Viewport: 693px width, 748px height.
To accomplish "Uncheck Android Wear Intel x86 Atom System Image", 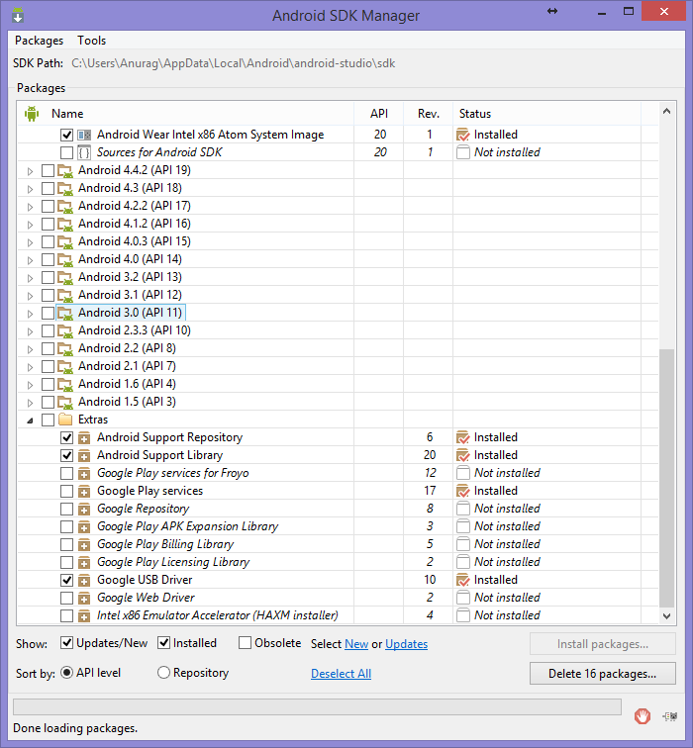I will (66, 135).
